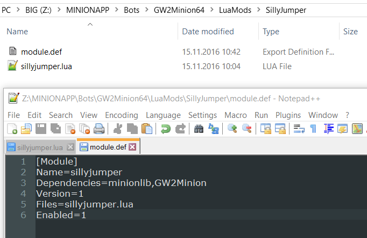Open the Plugins menu

tap(288, 115)
